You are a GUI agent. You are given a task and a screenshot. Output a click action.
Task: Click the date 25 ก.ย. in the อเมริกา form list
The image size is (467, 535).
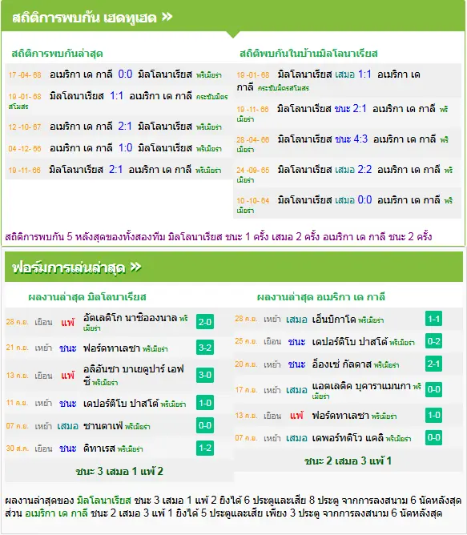(246, 341)
